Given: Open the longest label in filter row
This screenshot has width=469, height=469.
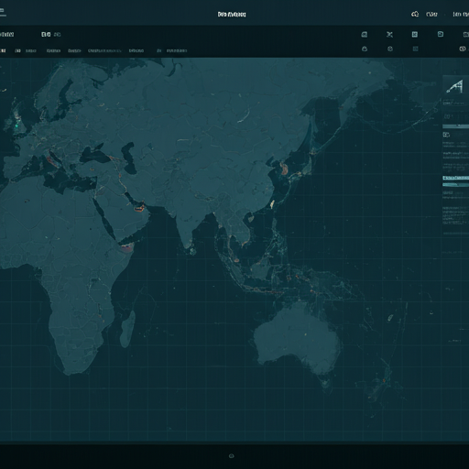Looking at the screenshot, I should coord(104,50).
